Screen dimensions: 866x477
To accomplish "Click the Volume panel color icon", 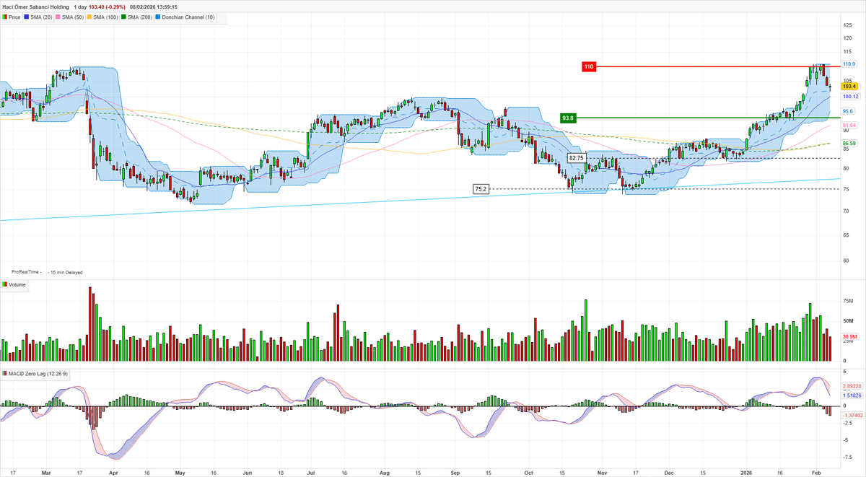I will pos(5,285).
